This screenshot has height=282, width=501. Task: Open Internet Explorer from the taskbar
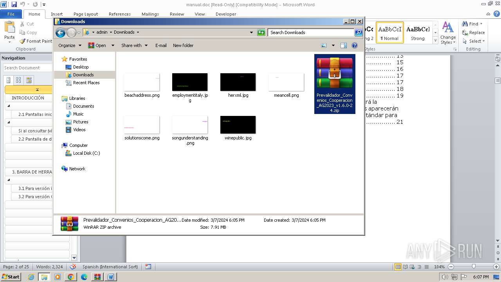(31, 277)
